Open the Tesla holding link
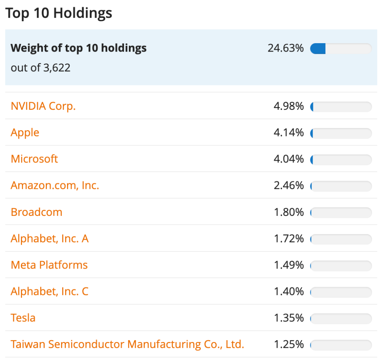 click(23, 317)
